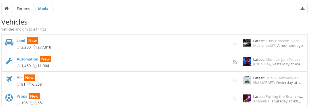Select the Forums breadcrumb item
Image resolution: width=311 pixels, height=107 pixels.
pyautogui.click(x=24, y=9)
